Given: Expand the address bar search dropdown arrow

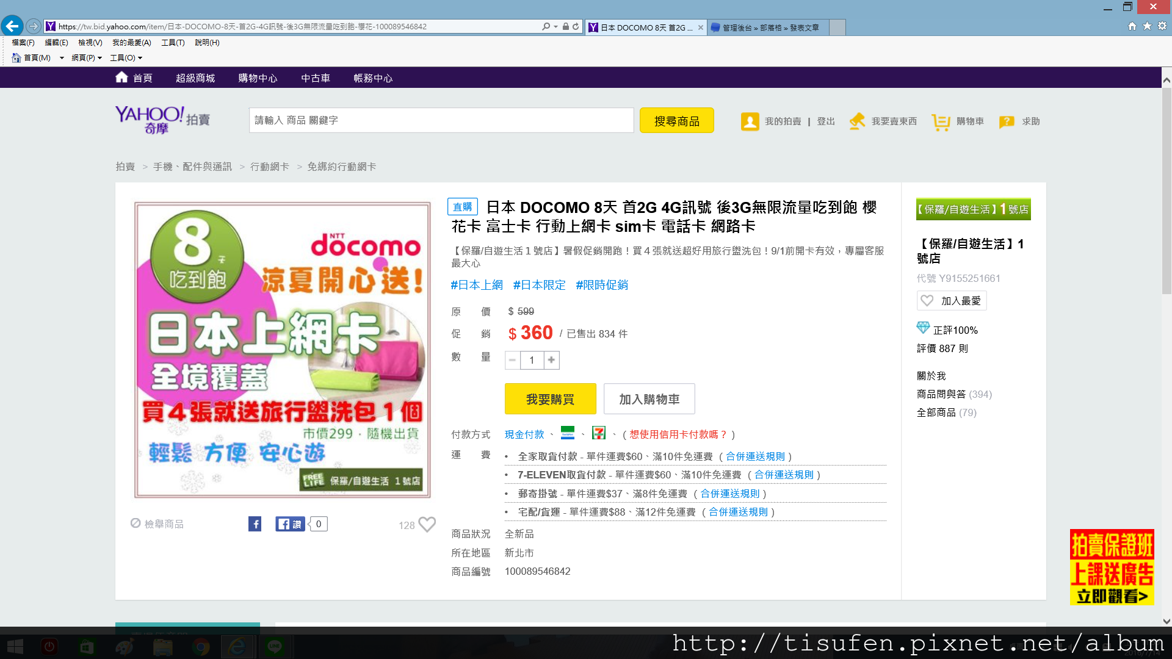Looking at the screenshot, I should coord(555,27).
